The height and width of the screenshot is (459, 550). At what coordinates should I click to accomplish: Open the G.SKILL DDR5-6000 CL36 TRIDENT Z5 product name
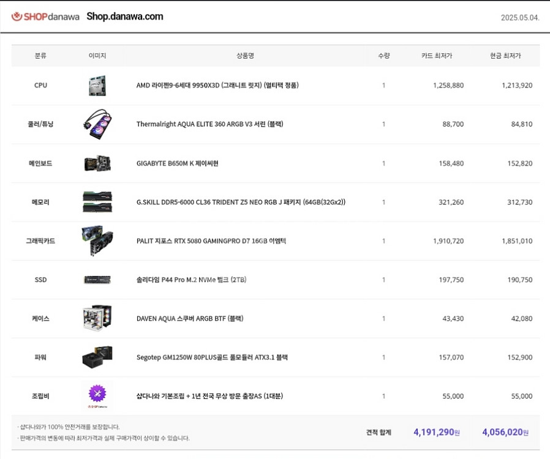coord(241,202)
